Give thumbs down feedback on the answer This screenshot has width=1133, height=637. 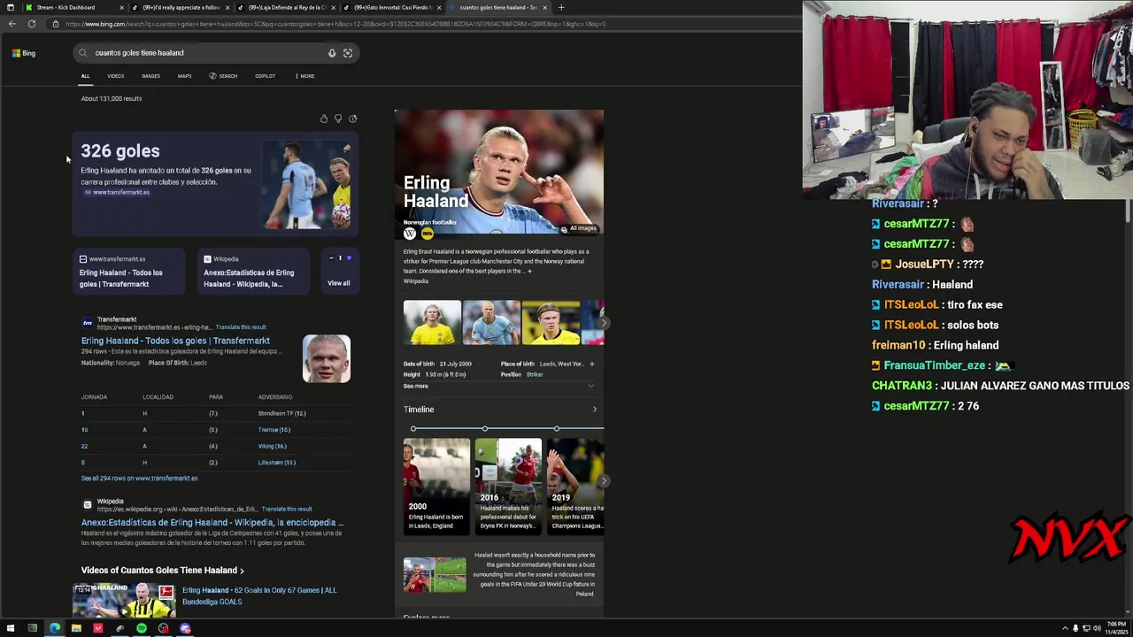(338, 119)
